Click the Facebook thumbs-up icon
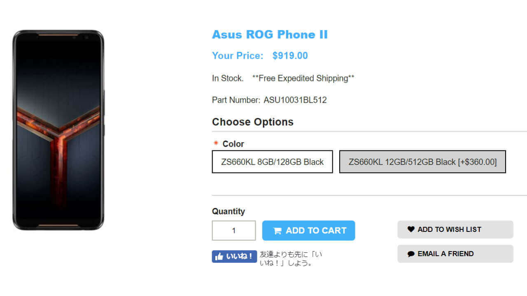This screenshot has height=296, width=527. (x=219, y=257)
